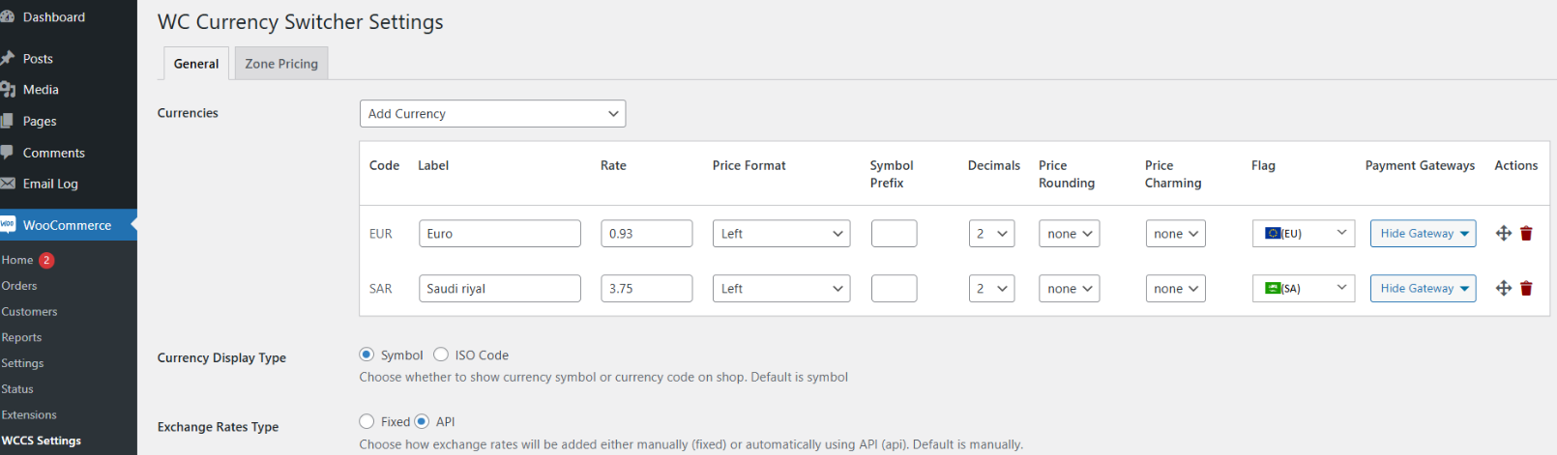
Task: Click the Dashboard gauge icon in the sidebar
Action: [x=7, y=17]
